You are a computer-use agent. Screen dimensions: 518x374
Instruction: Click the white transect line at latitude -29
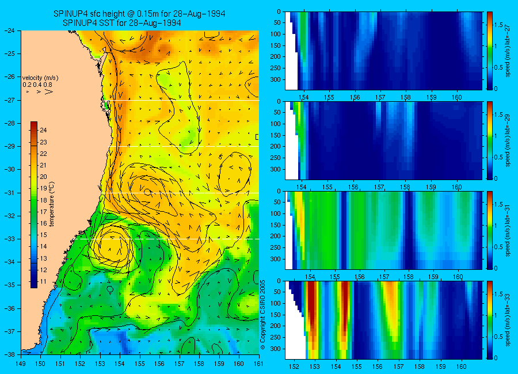pyautogui.click(x=184, y=146)
